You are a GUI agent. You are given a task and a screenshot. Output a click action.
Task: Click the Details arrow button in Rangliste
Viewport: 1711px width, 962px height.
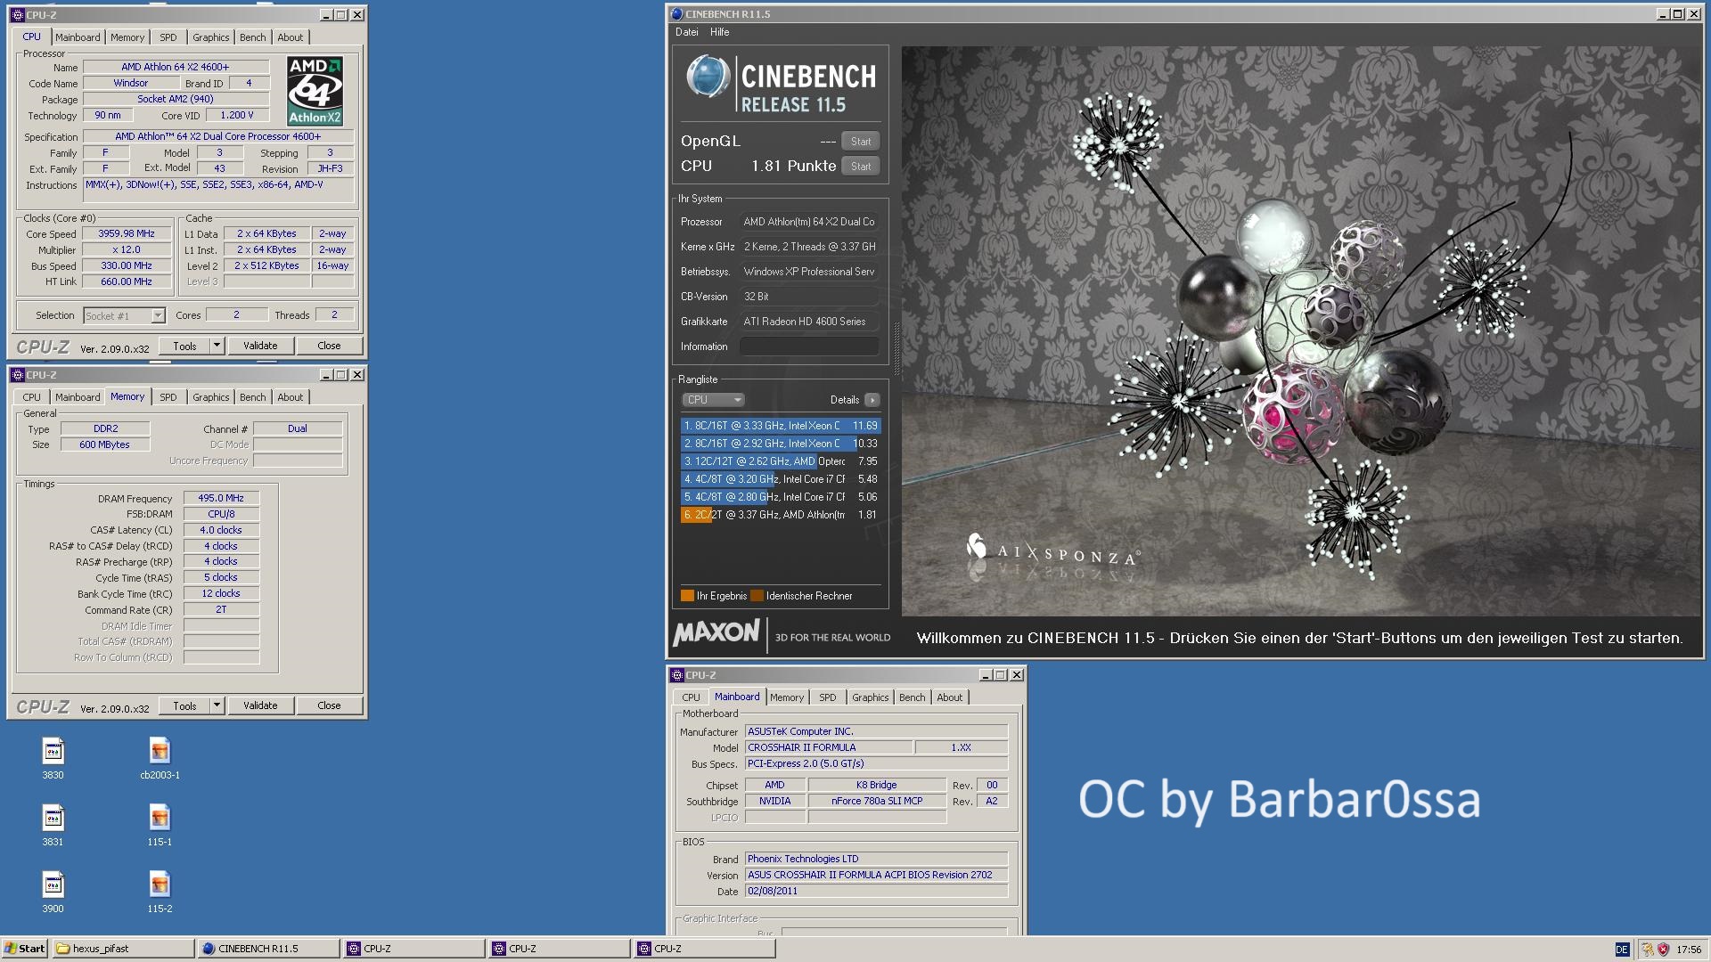[872, 400]
